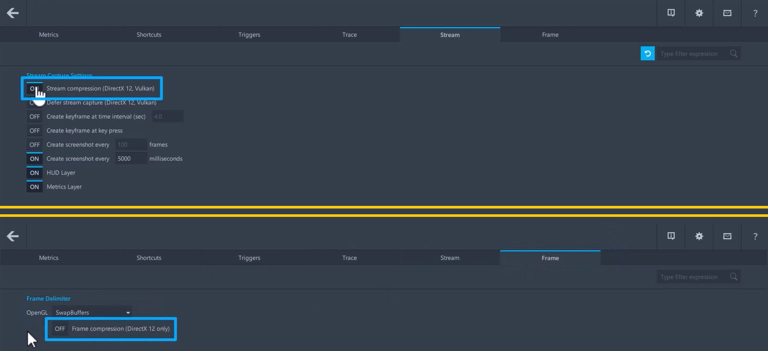Viewport: 768px width, 351px height.
Task: Disable the Metrics Layer toggle
Action: pos(34,187)
